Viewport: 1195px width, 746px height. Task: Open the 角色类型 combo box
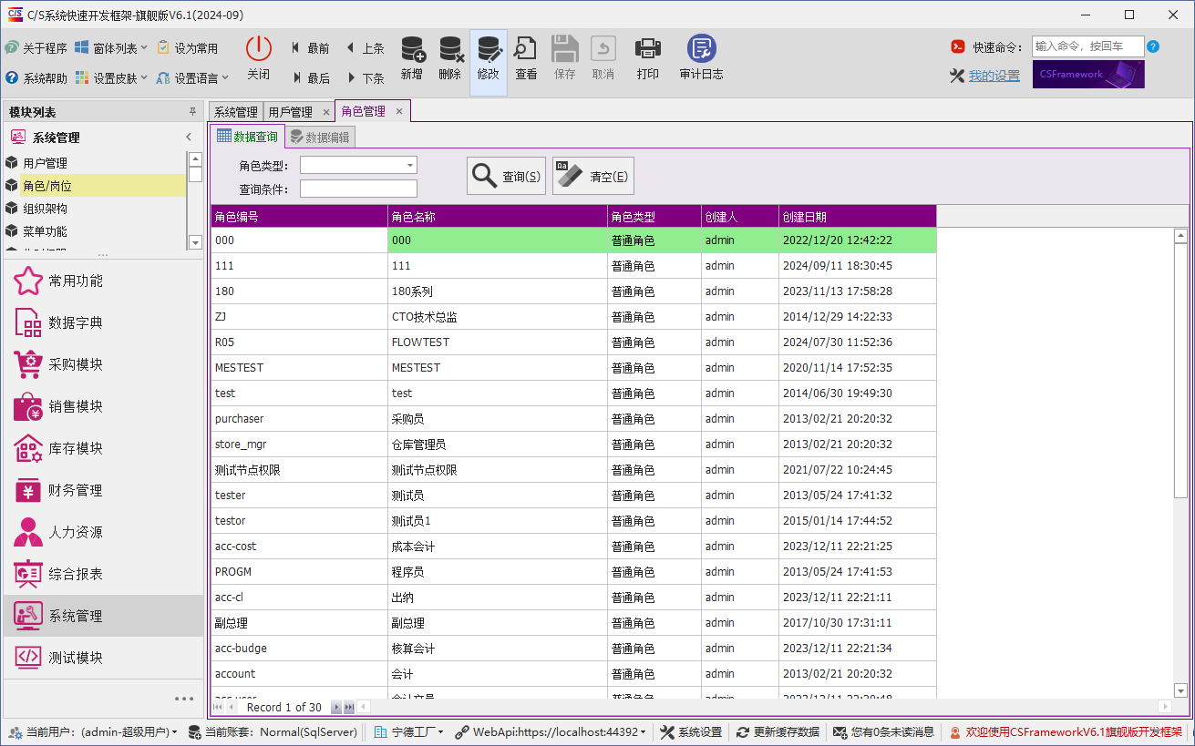358,165
